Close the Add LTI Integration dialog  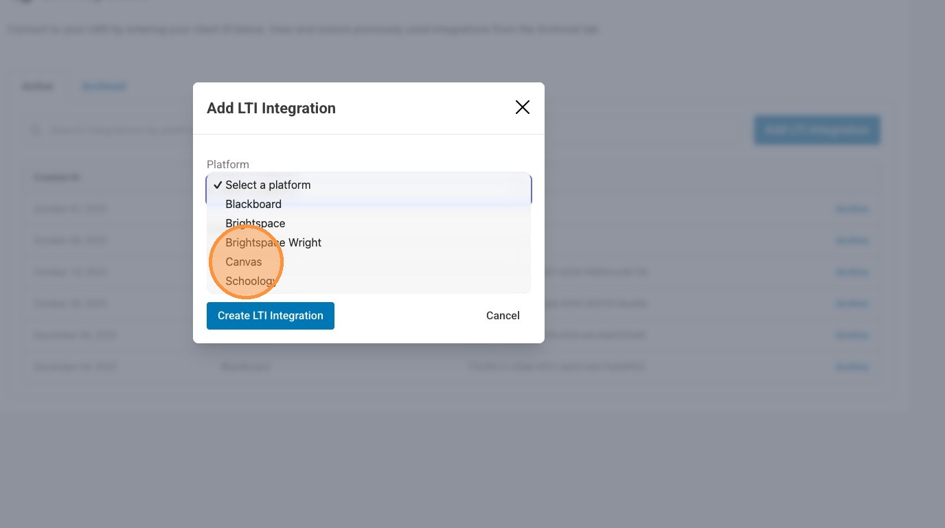click(523, 107)
